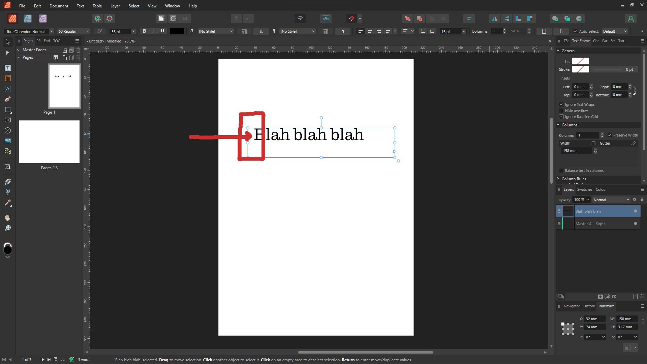Click the snapping magnet icon

[x=351, y=19]
